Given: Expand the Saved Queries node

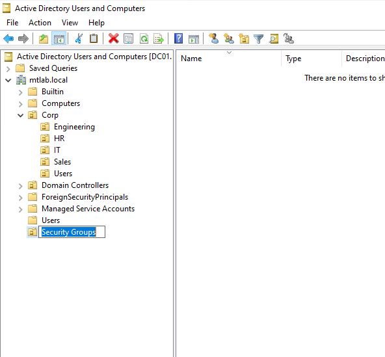Looking at the screenshot, I should [x=8, y=69].
